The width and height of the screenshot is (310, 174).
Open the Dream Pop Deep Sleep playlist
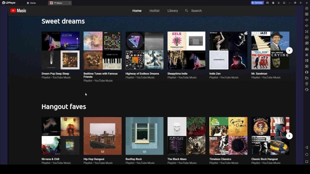click(60, 50)
